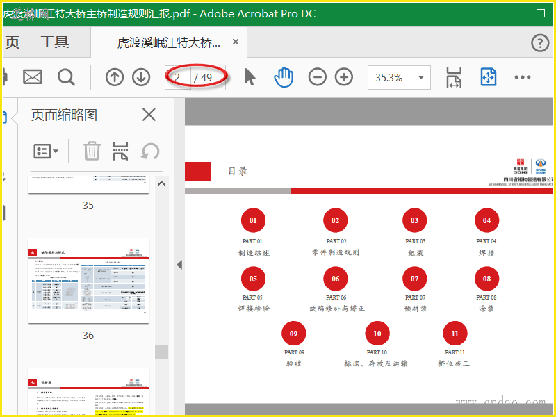Select the 虎渡溪岷江特大桥 document tab
Viewport: 556px width, 417px height.
click(x=169, y=43)
